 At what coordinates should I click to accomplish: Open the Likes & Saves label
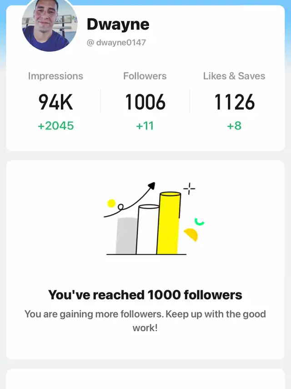tap(234, 76)
